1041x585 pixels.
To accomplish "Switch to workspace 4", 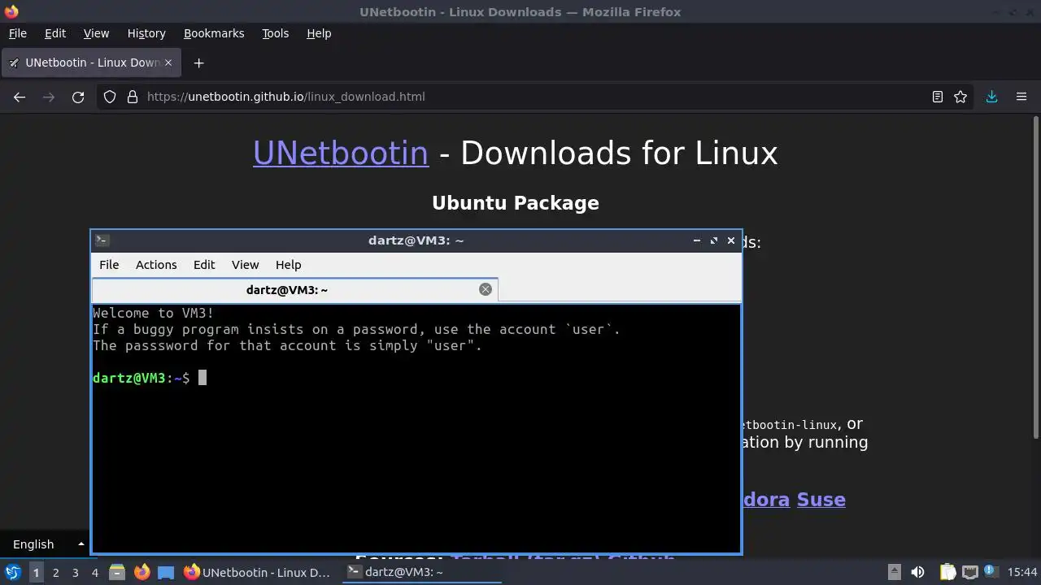I will pyautogui.click(x=95, y=573).
